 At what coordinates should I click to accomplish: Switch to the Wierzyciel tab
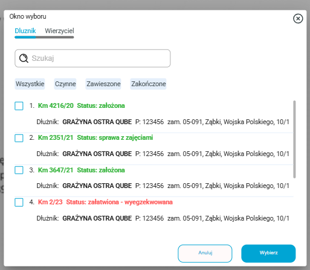[x=59, y=31]
